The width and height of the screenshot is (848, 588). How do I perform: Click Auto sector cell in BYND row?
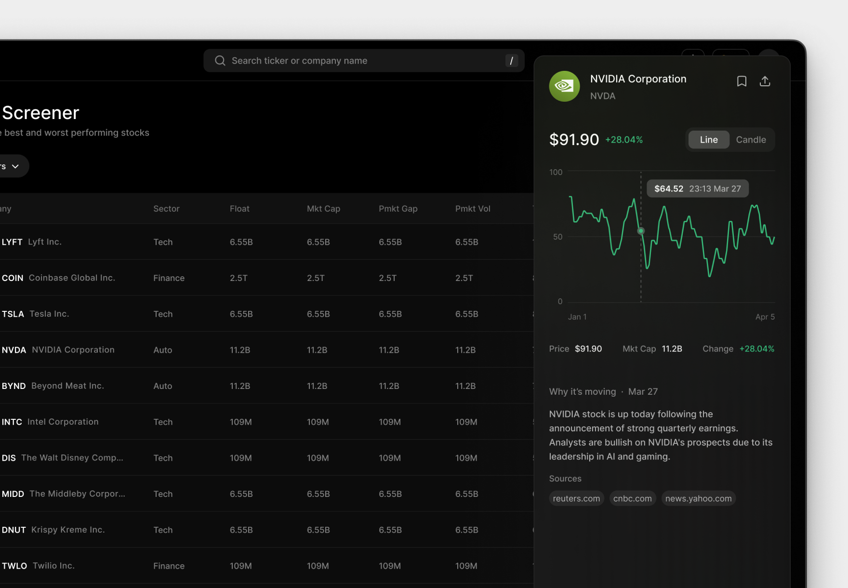click(x=162, y=386)
